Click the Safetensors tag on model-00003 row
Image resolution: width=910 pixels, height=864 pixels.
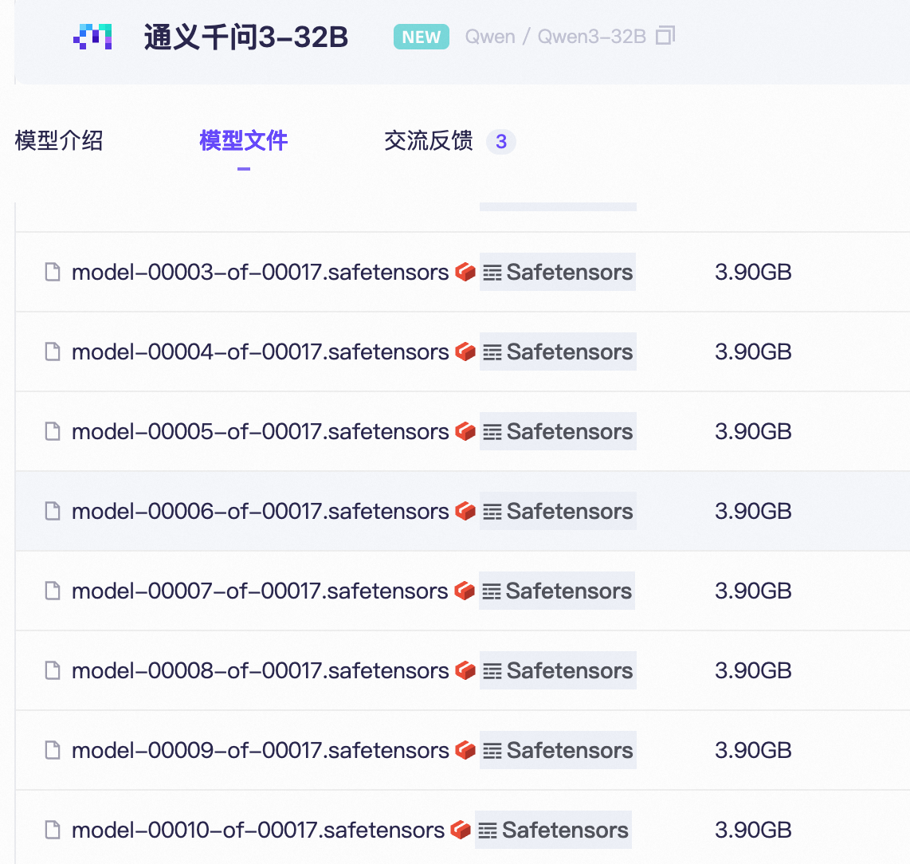[x=556, y=272]
